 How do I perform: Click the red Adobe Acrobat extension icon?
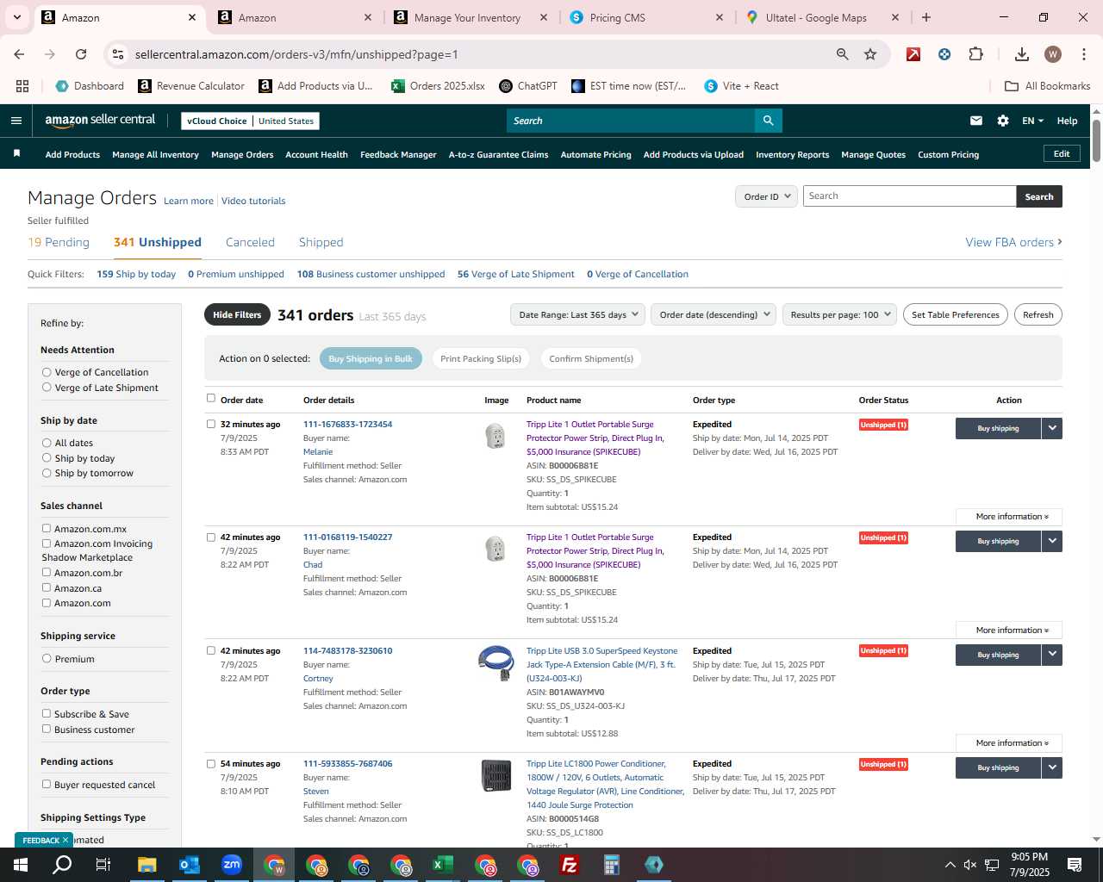(x=913, y=54)
